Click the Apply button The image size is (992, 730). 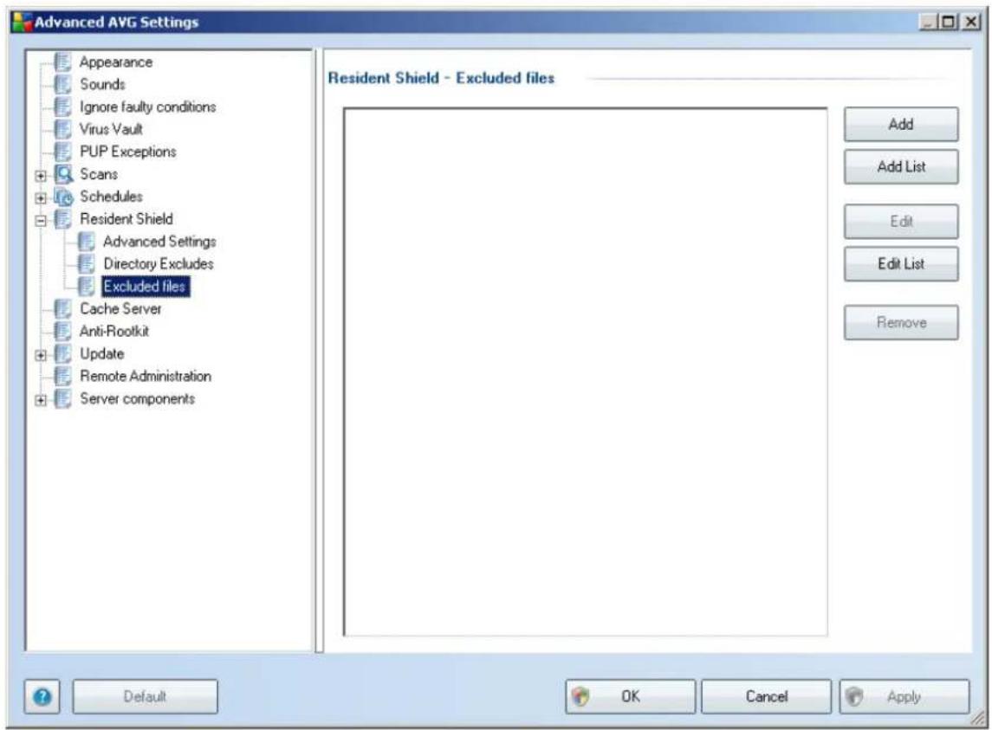[x=904, y=696]
